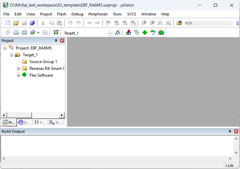Viewport: 240px width, 169px height.
Task: Insert a bookmark with the flag icon
Action: [108, 23]
